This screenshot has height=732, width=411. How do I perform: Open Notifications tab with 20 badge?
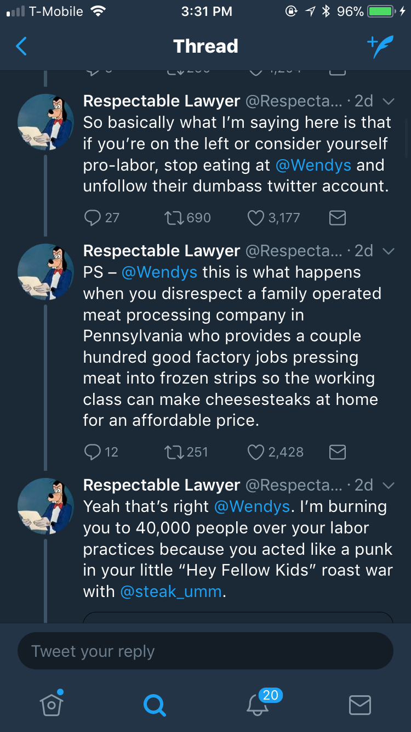[257, 705]
